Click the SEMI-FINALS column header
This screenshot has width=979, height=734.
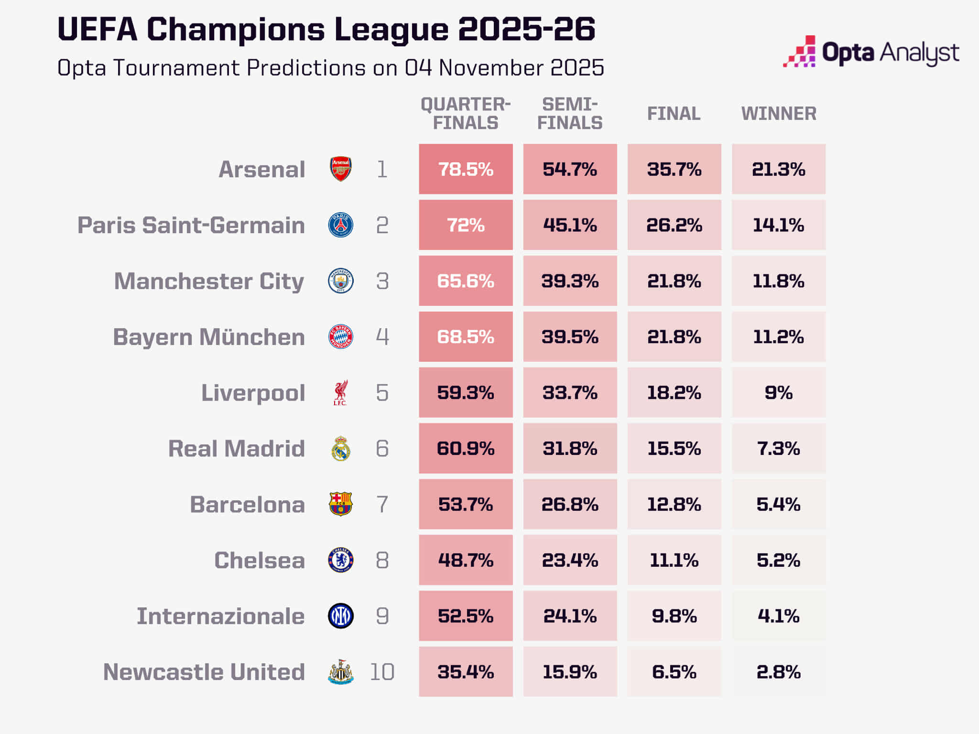pyautogui.click(x=570, y=114)
